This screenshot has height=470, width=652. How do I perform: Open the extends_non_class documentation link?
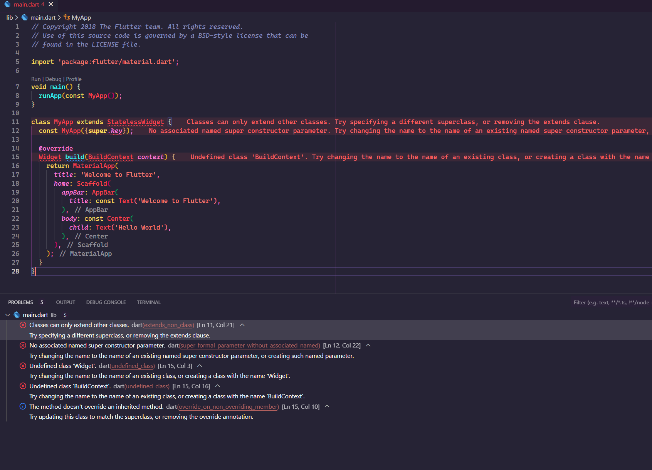pos(168,325)
